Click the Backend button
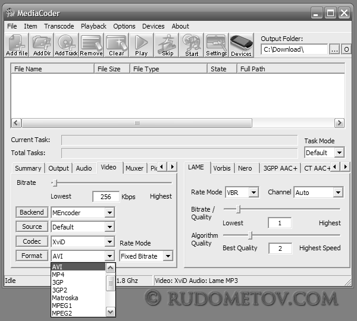The height and width of the screenshot is (321, 357). point(32,212)
